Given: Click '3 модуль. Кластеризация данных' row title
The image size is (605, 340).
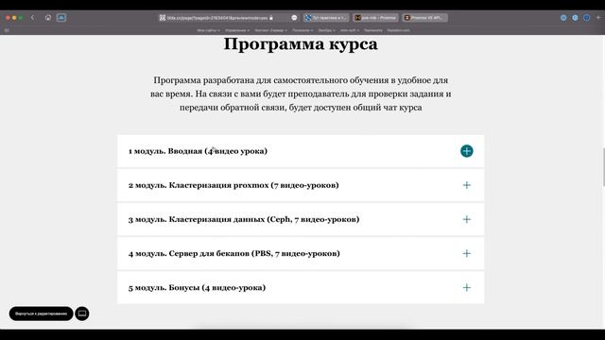Looking at the screenshot, I should click(244, 219).
